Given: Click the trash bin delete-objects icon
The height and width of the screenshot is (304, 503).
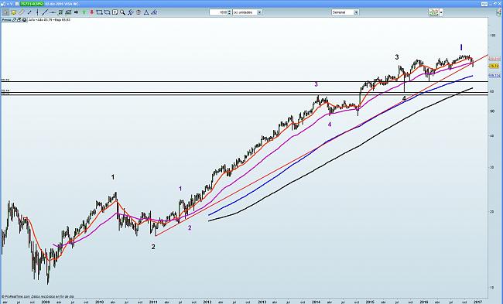Looking at the screenshot, I should pos(139,12).
